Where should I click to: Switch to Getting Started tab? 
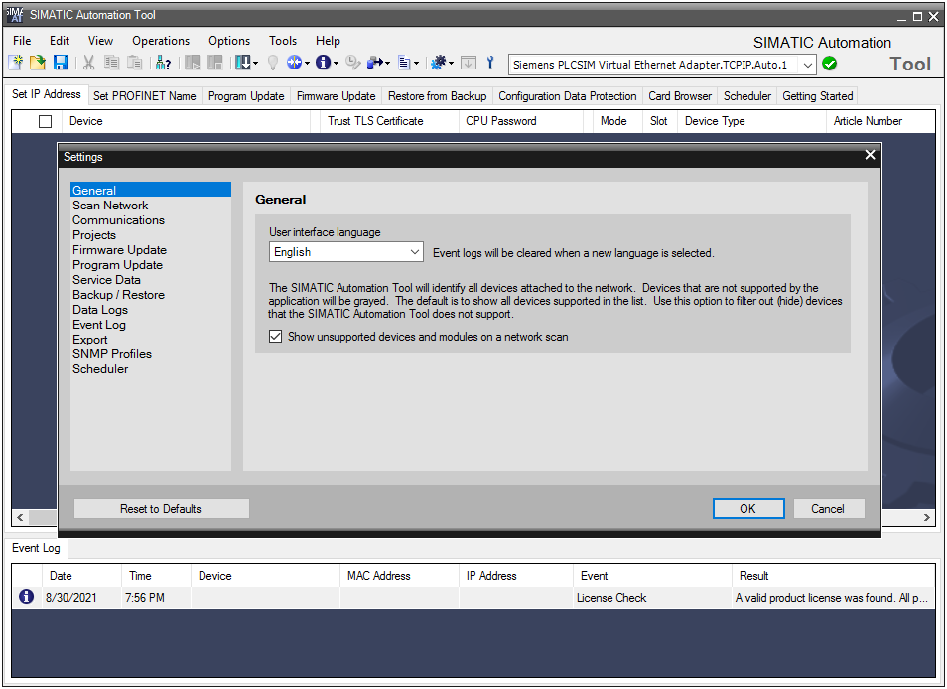817,96
